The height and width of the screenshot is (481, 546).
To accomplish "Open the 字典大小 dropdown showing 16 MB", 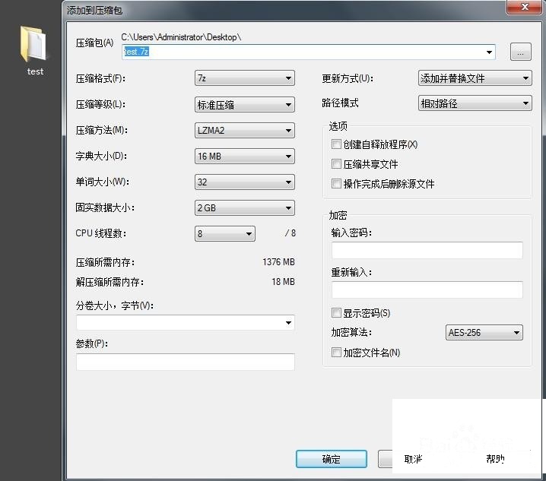I will (x=244, y=157).
